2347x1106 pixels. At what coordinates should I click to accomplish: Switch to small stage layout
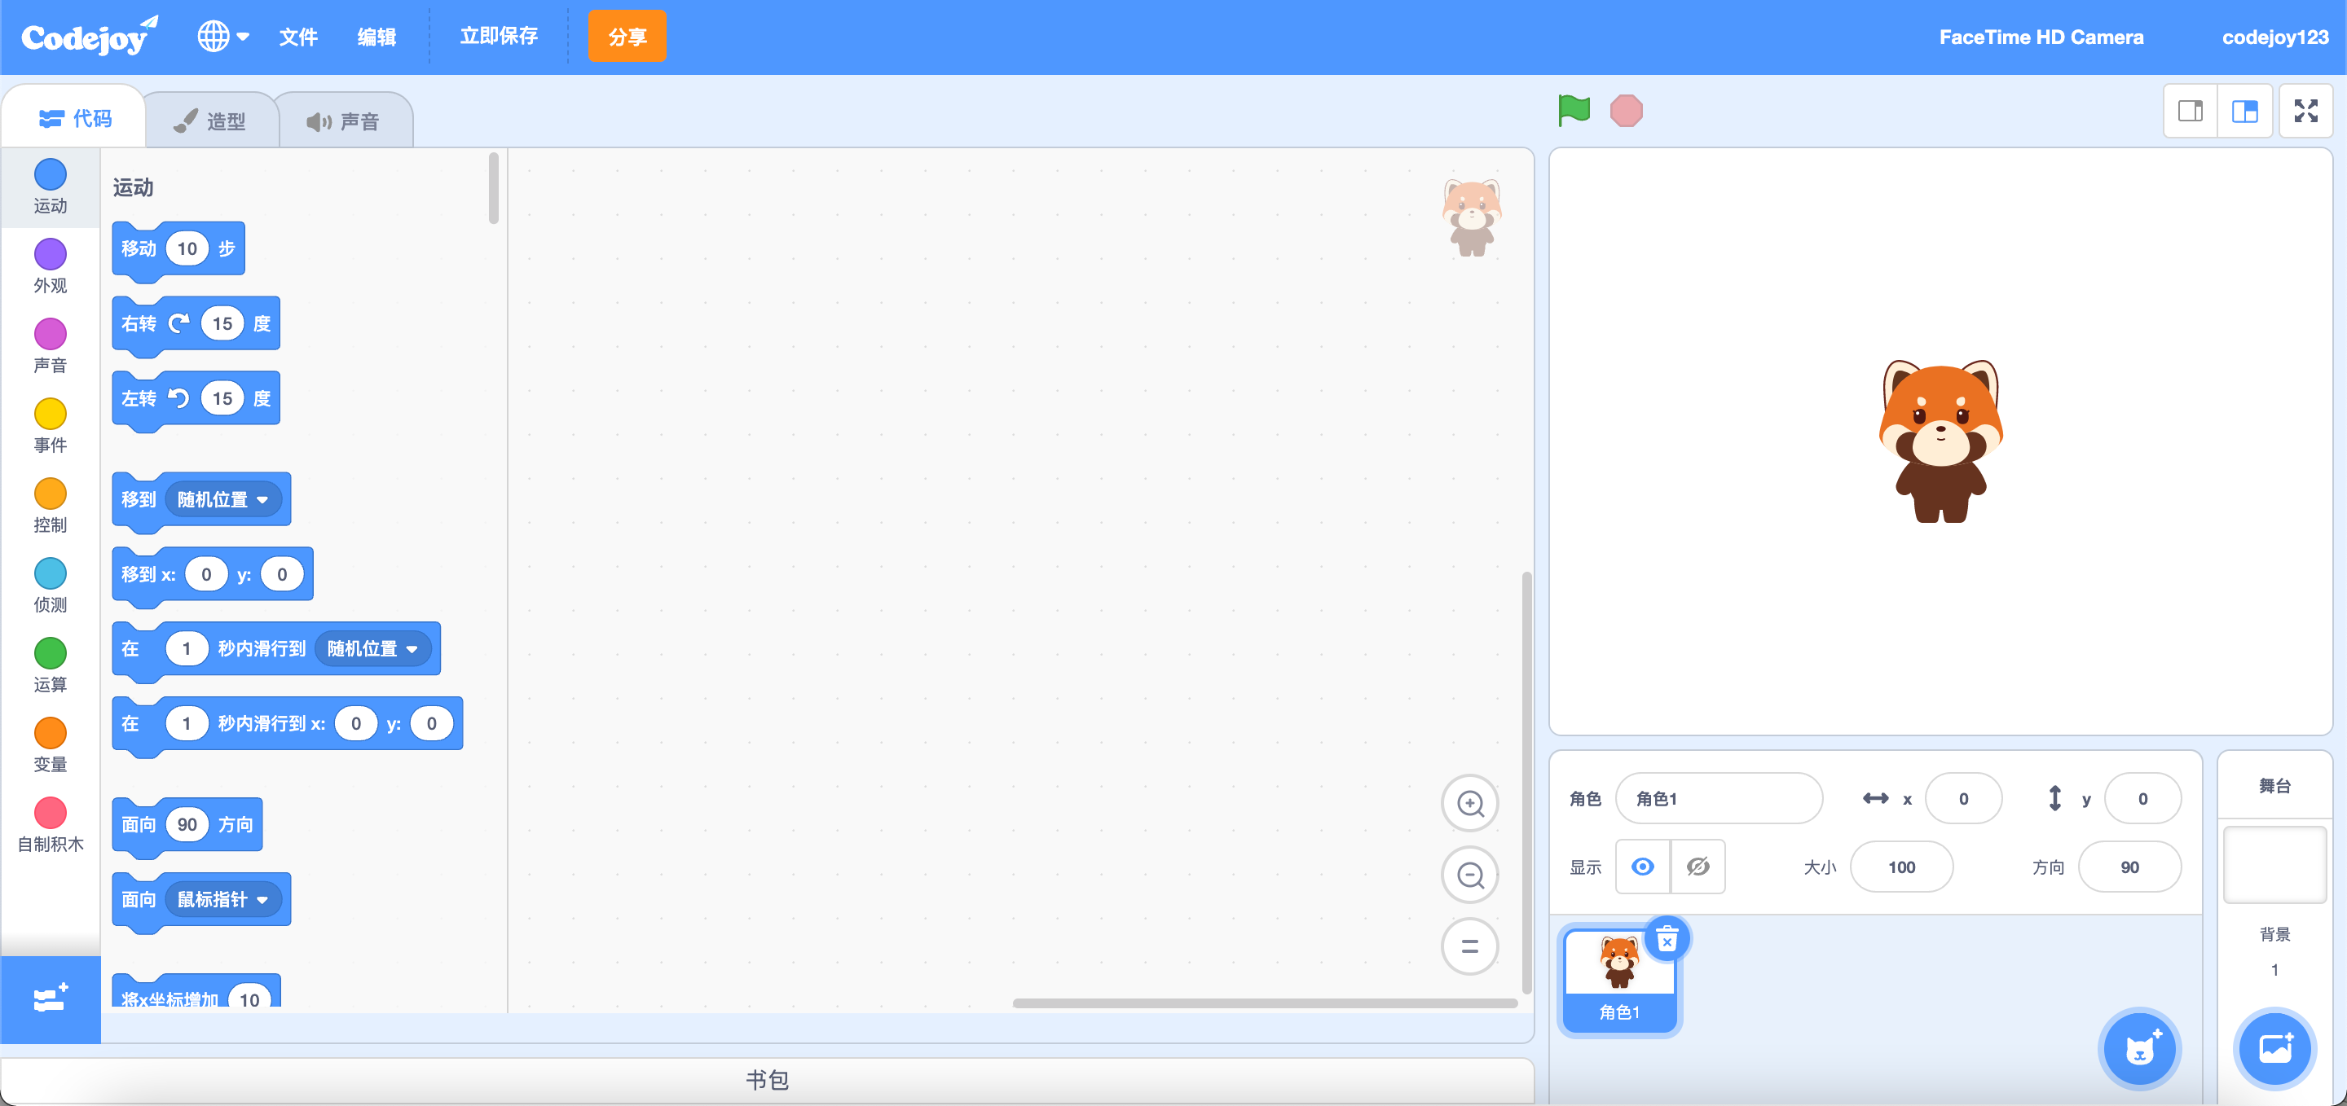(2191, 111)
